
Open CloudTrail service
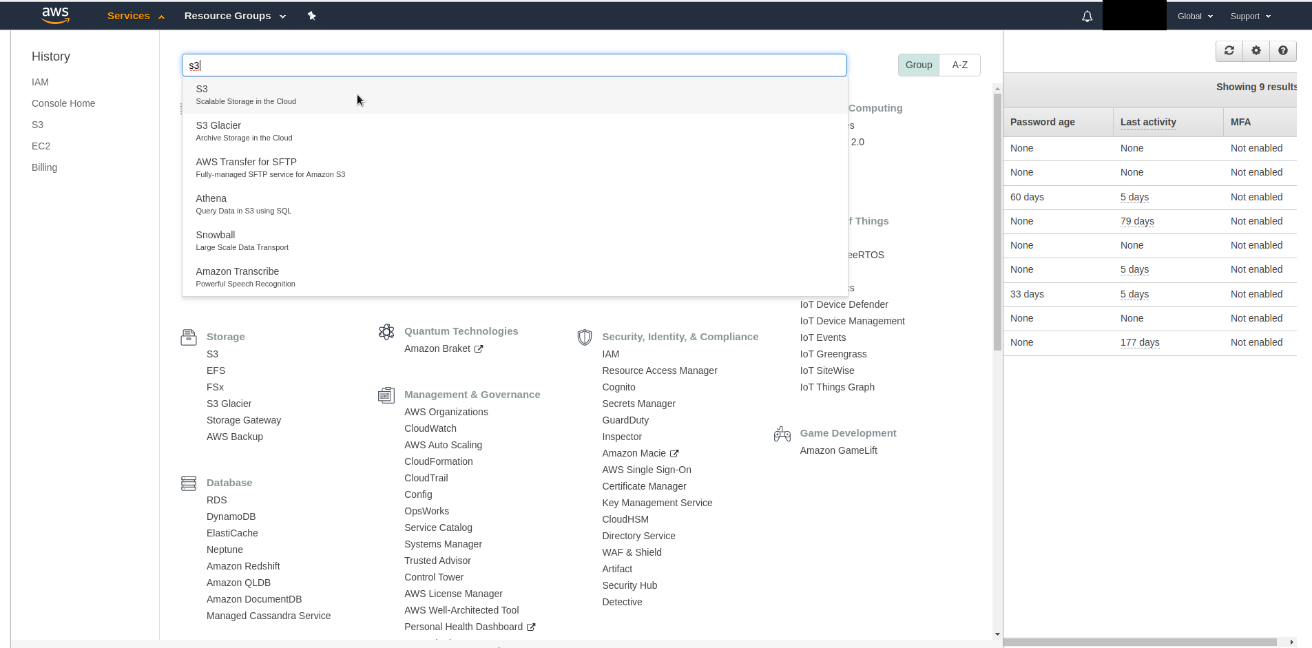426,478
